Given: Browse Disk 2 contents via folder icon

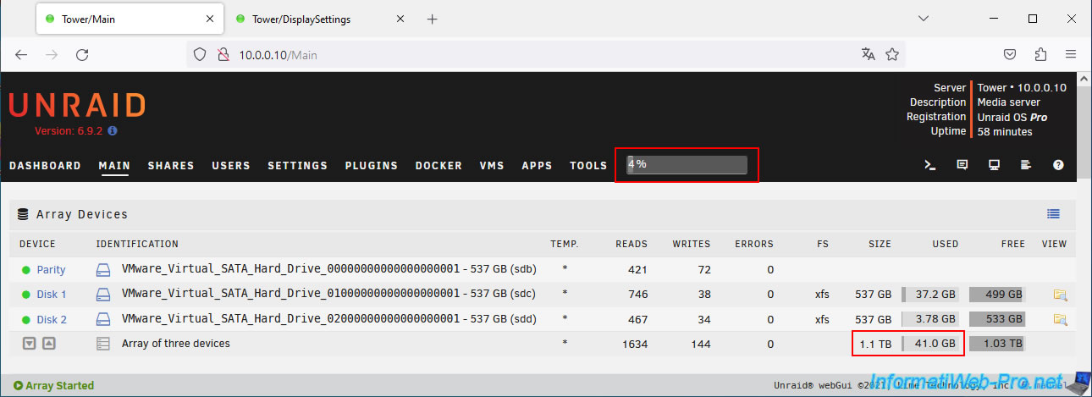Looking at the screenshot, I should click(1060, 319).
